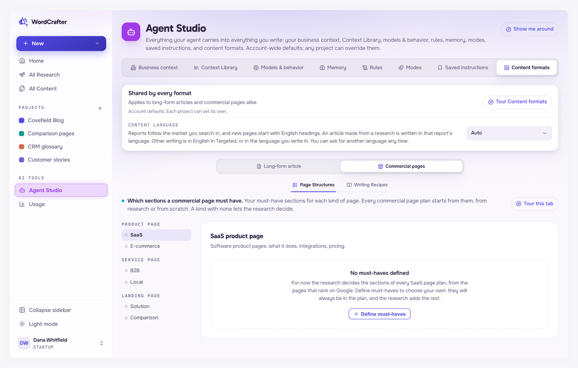Open the Comparison pages project

point(61,133)
